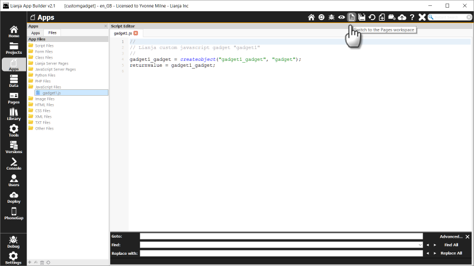Image resolution: width=474 pixels, height=266 pixels.
Task: Click the Find All button
Action: point(451,245)
